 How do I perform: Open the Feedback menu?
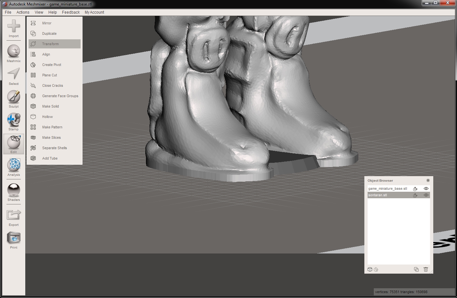71,12
